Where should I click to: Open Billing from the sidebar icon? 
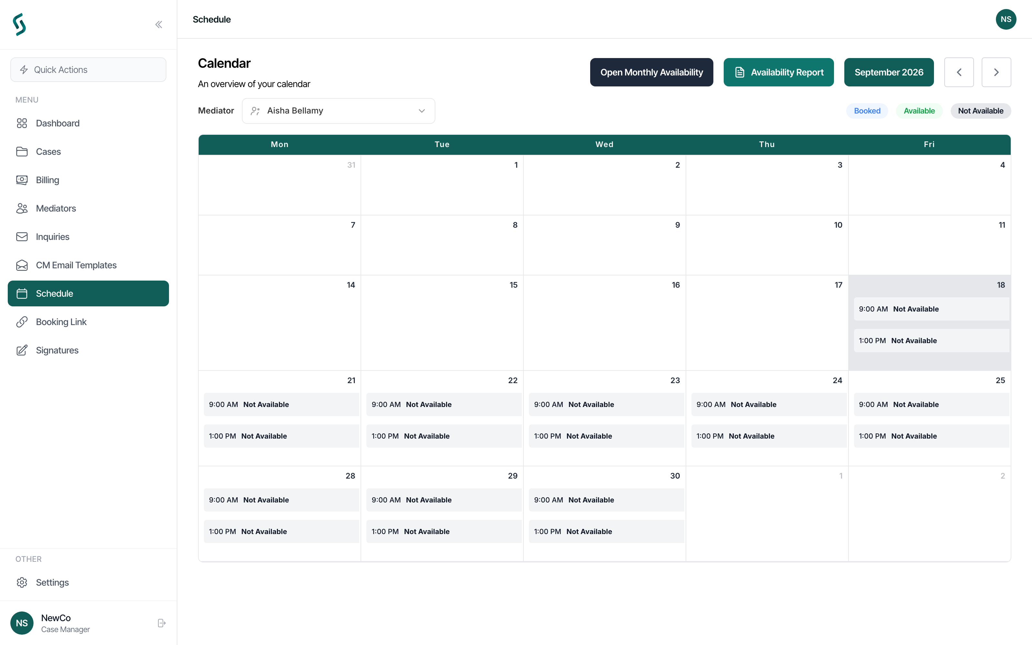click(x=22, y=180)
